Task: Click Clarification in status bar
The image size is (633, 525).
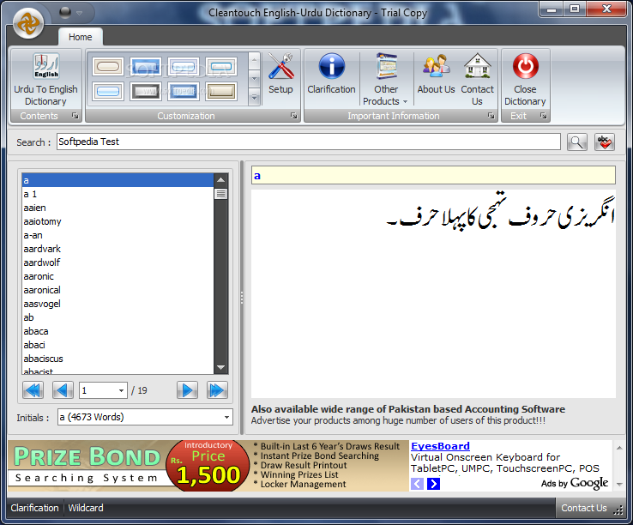Action: [x=34, y=508]
